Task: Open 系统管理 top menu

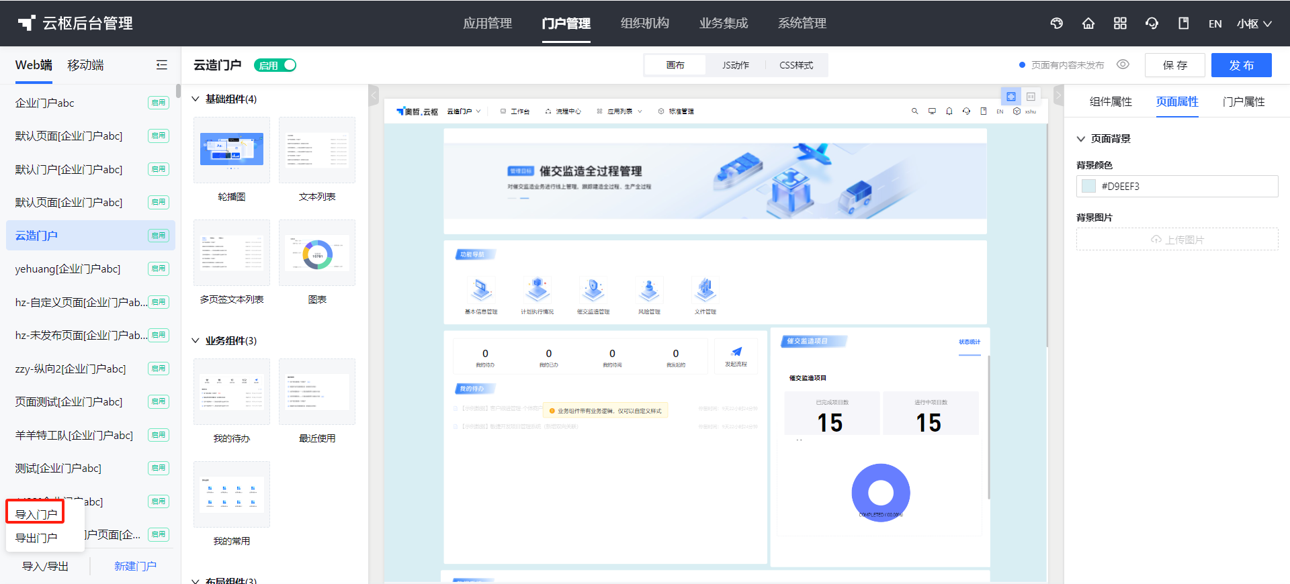Action: [802, 23]
